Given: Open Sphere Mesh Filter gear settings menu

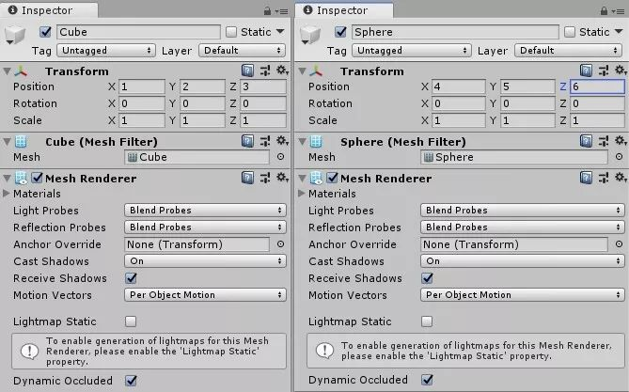Looking at the screenshot, I should (x=621, y=141).
